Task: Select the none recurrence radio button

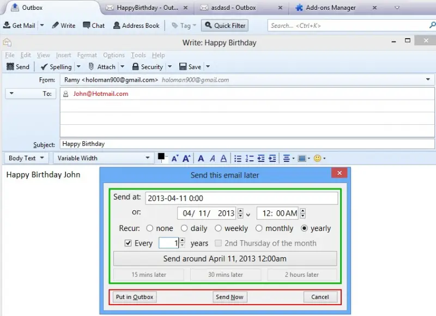Action: point(149,228)
